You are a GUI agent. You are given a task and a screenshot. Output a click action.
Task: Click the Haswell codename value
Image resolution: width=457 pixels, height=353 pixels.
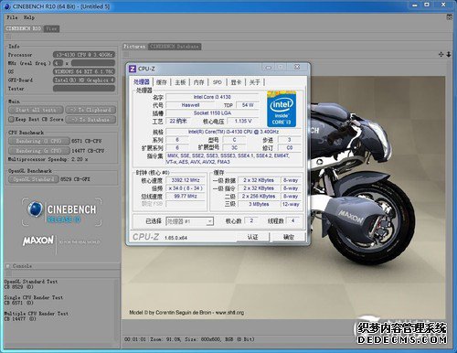point(190,105)
